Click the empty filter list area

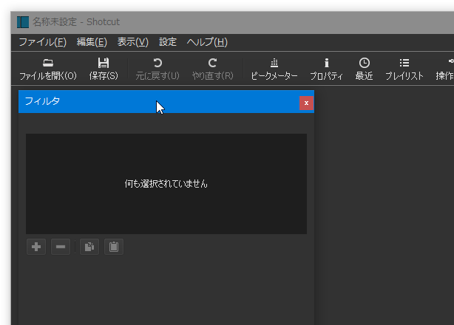[x=166, y=184]
